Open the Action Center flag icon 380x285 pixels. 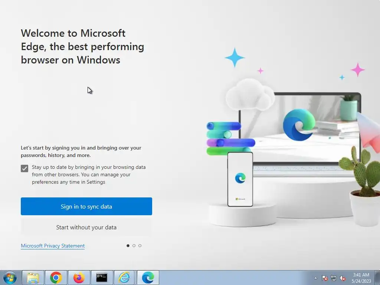click(x=325, y=278)
